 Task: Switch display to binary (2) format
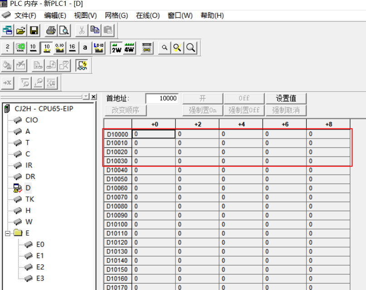(x=8, y=48)
